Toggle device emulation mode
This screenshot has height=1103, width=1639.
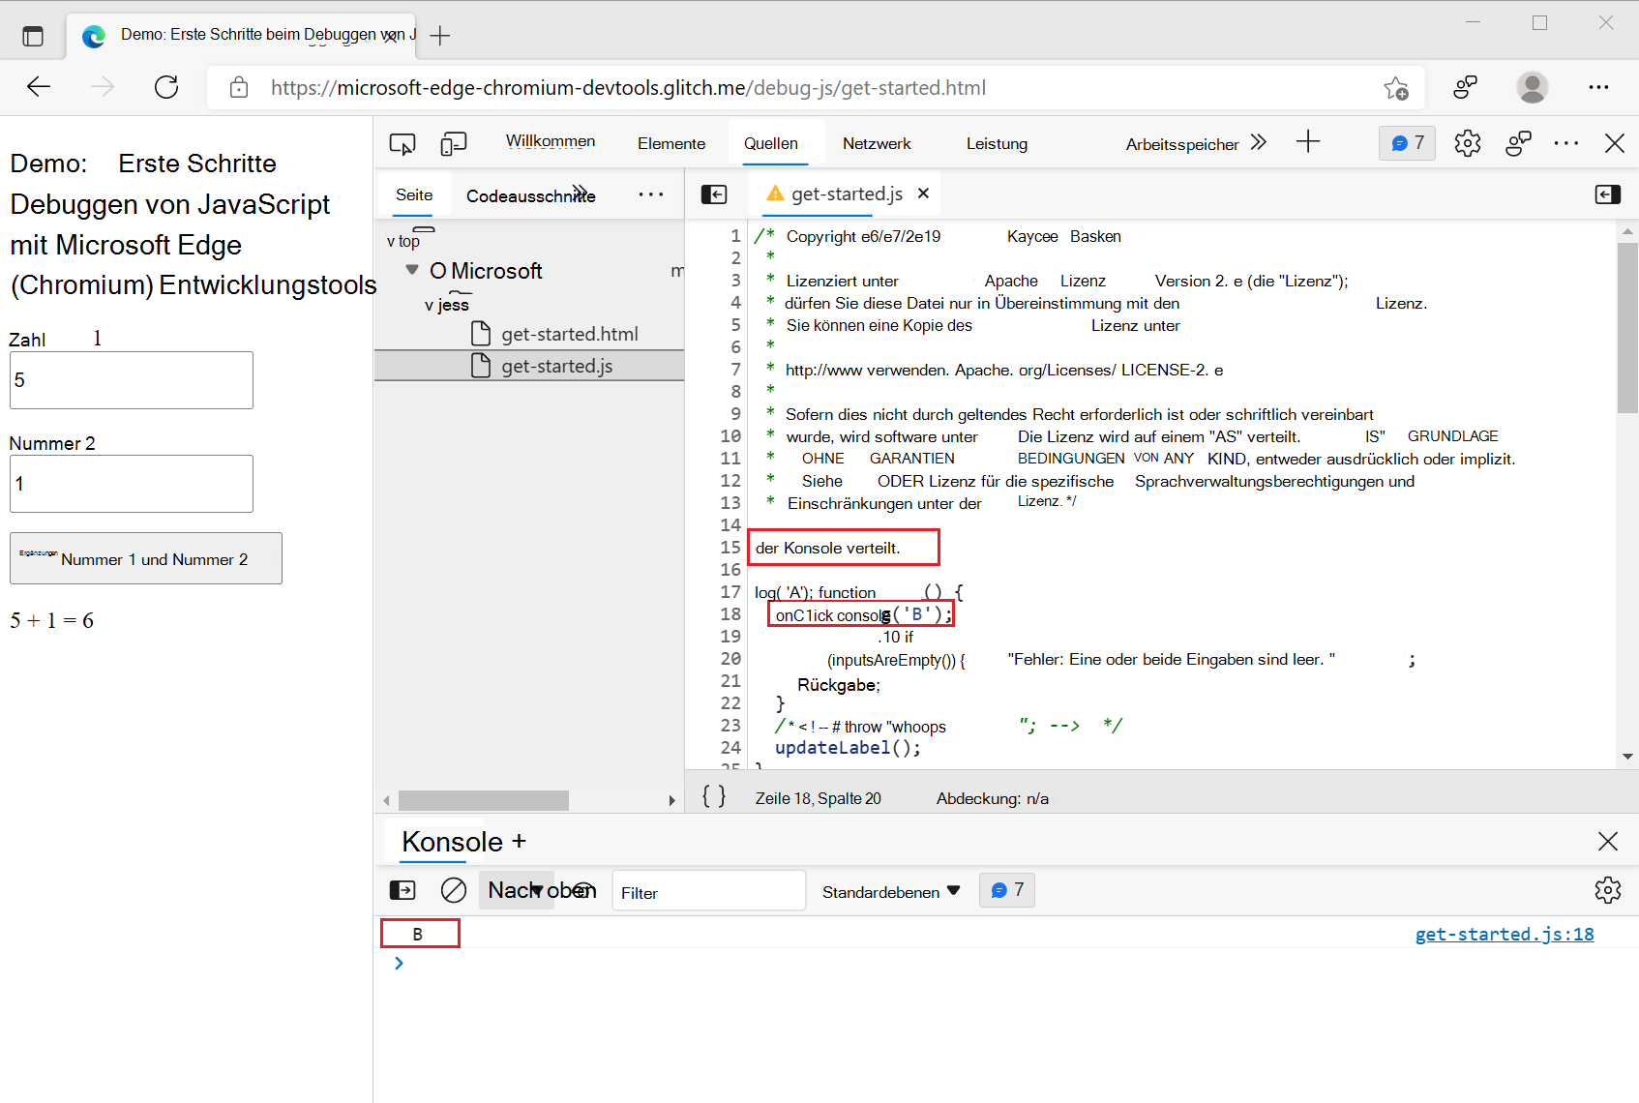pos(453,142)
